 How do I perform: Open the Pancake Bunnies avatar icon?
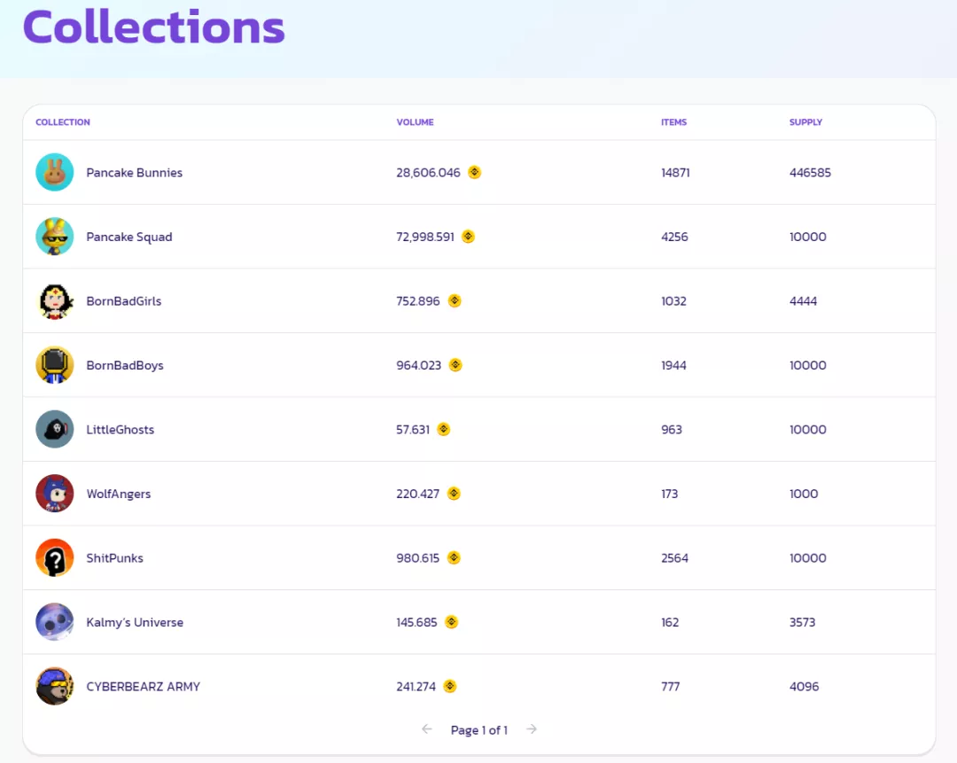(54, 172)
